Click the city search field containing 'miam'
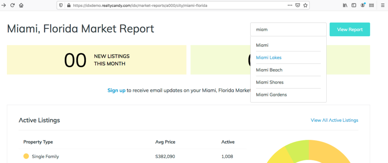The width and height of the screenshot is (388, 163). coord(288,29)
